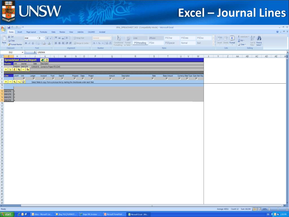Screen dimensions: 289x217
Task: Open the Acrobat tab
Action: tap(102, 32)
